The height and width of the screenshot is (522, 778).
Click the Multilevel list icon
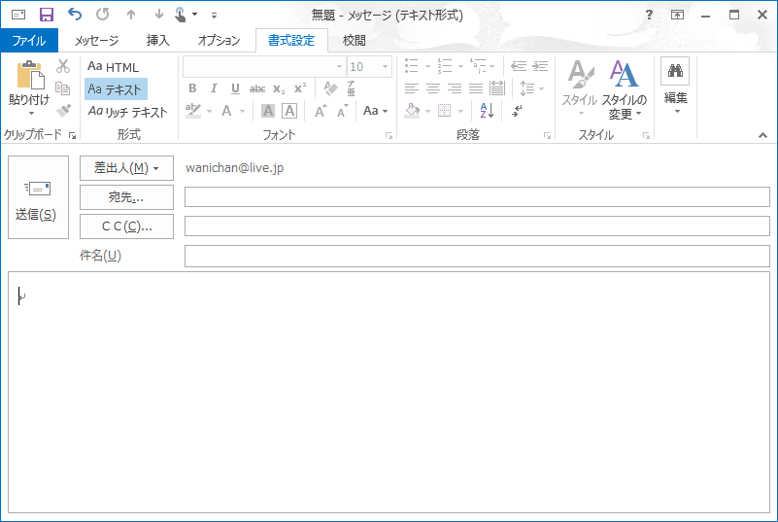478,65
